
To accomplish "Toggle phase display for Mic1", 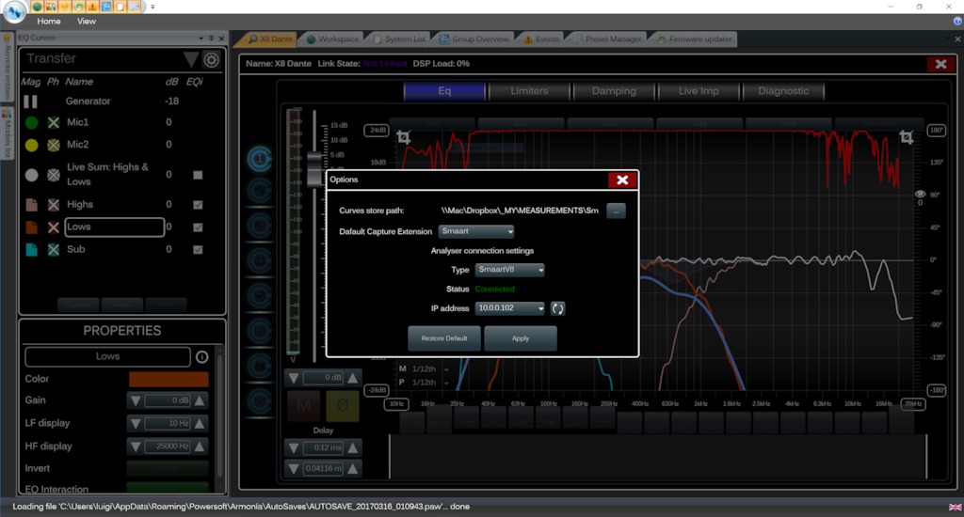I will pos(54,123).
